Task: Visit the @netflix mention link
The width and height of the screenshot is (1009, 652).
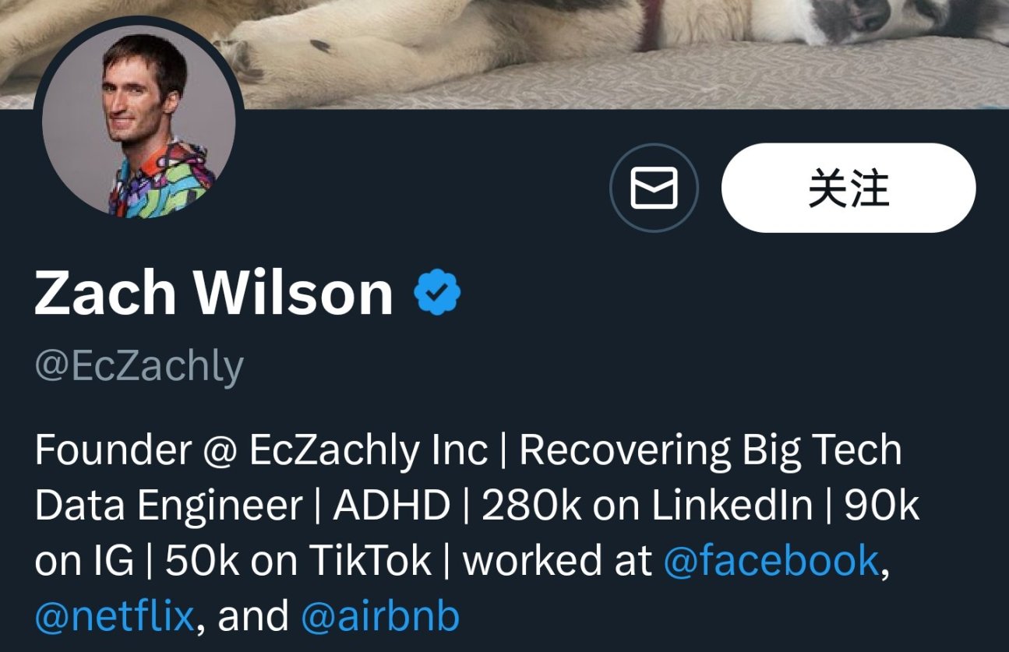Action: [115, 616]
